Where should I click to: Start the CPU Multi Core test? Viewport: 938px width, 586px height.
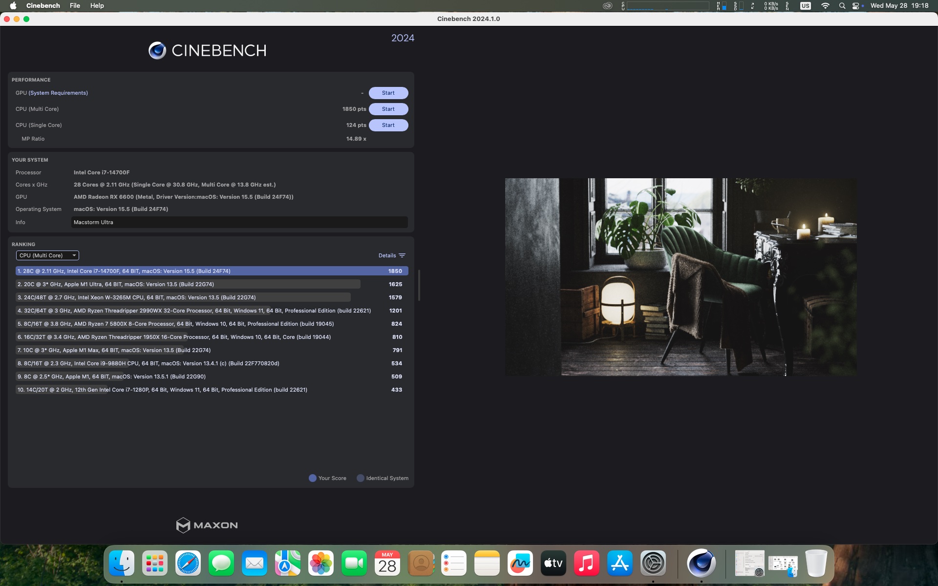[x=388, y=109]
